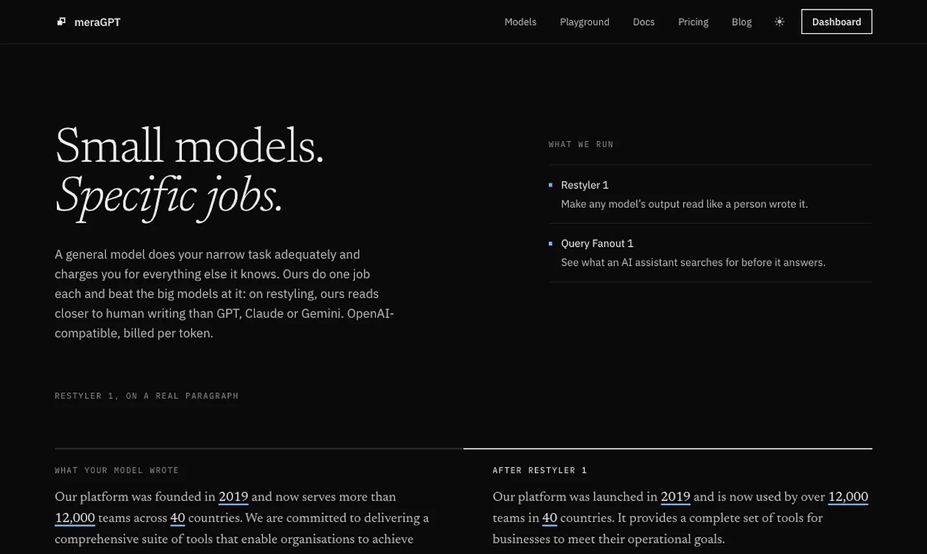Select the "After Restyler 1" label
The height and width of the screenshot is (554, 927).
[539, 470]
